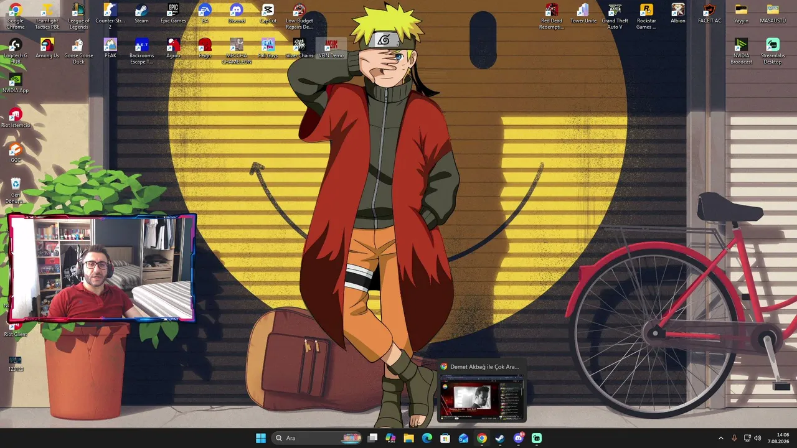The image size is (797, 448).
Task: Open network settings from tray icon
Action: pos(748,438)
